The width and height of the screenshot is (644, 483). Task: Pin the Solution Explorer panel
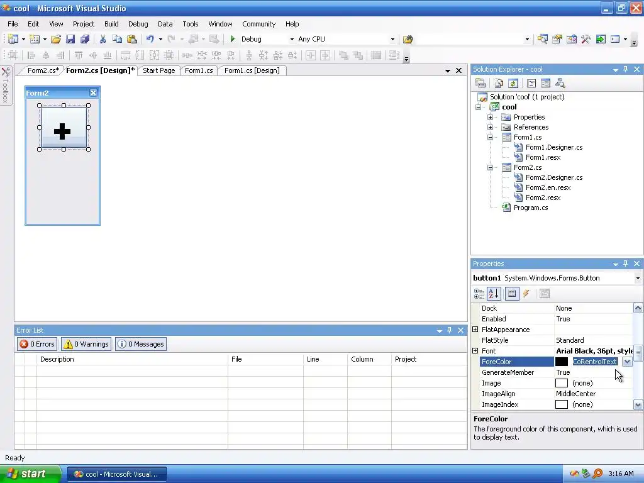click(626, 69)
